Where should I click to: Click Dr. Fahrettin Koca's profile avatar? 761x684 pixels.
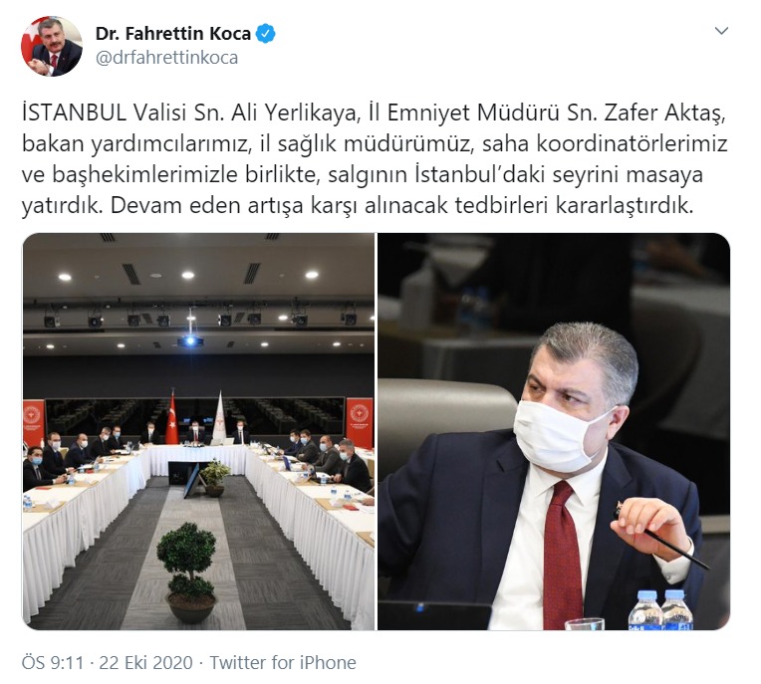(x=52, y=46)
